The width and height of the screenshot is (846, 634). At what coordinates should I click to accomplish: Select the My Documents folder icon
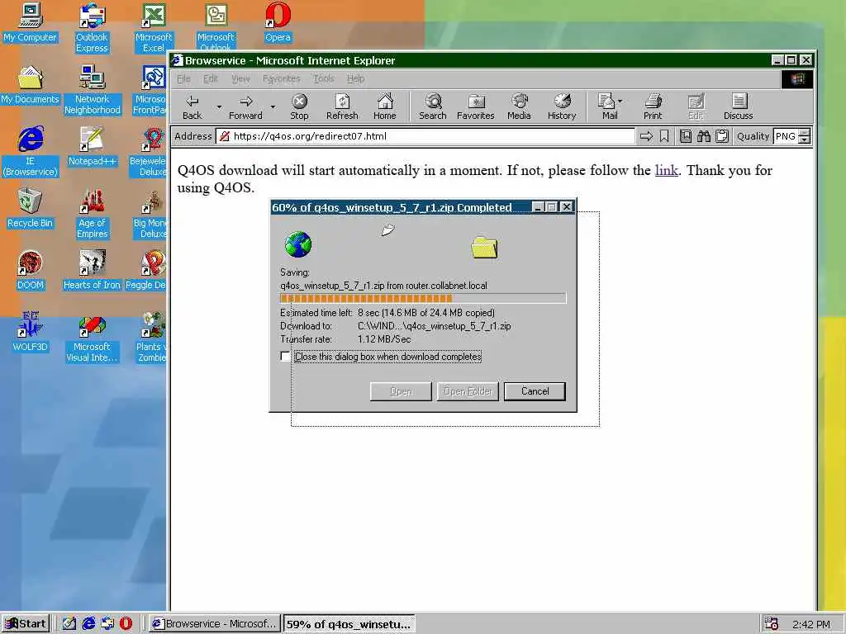(x=31, y=85)
